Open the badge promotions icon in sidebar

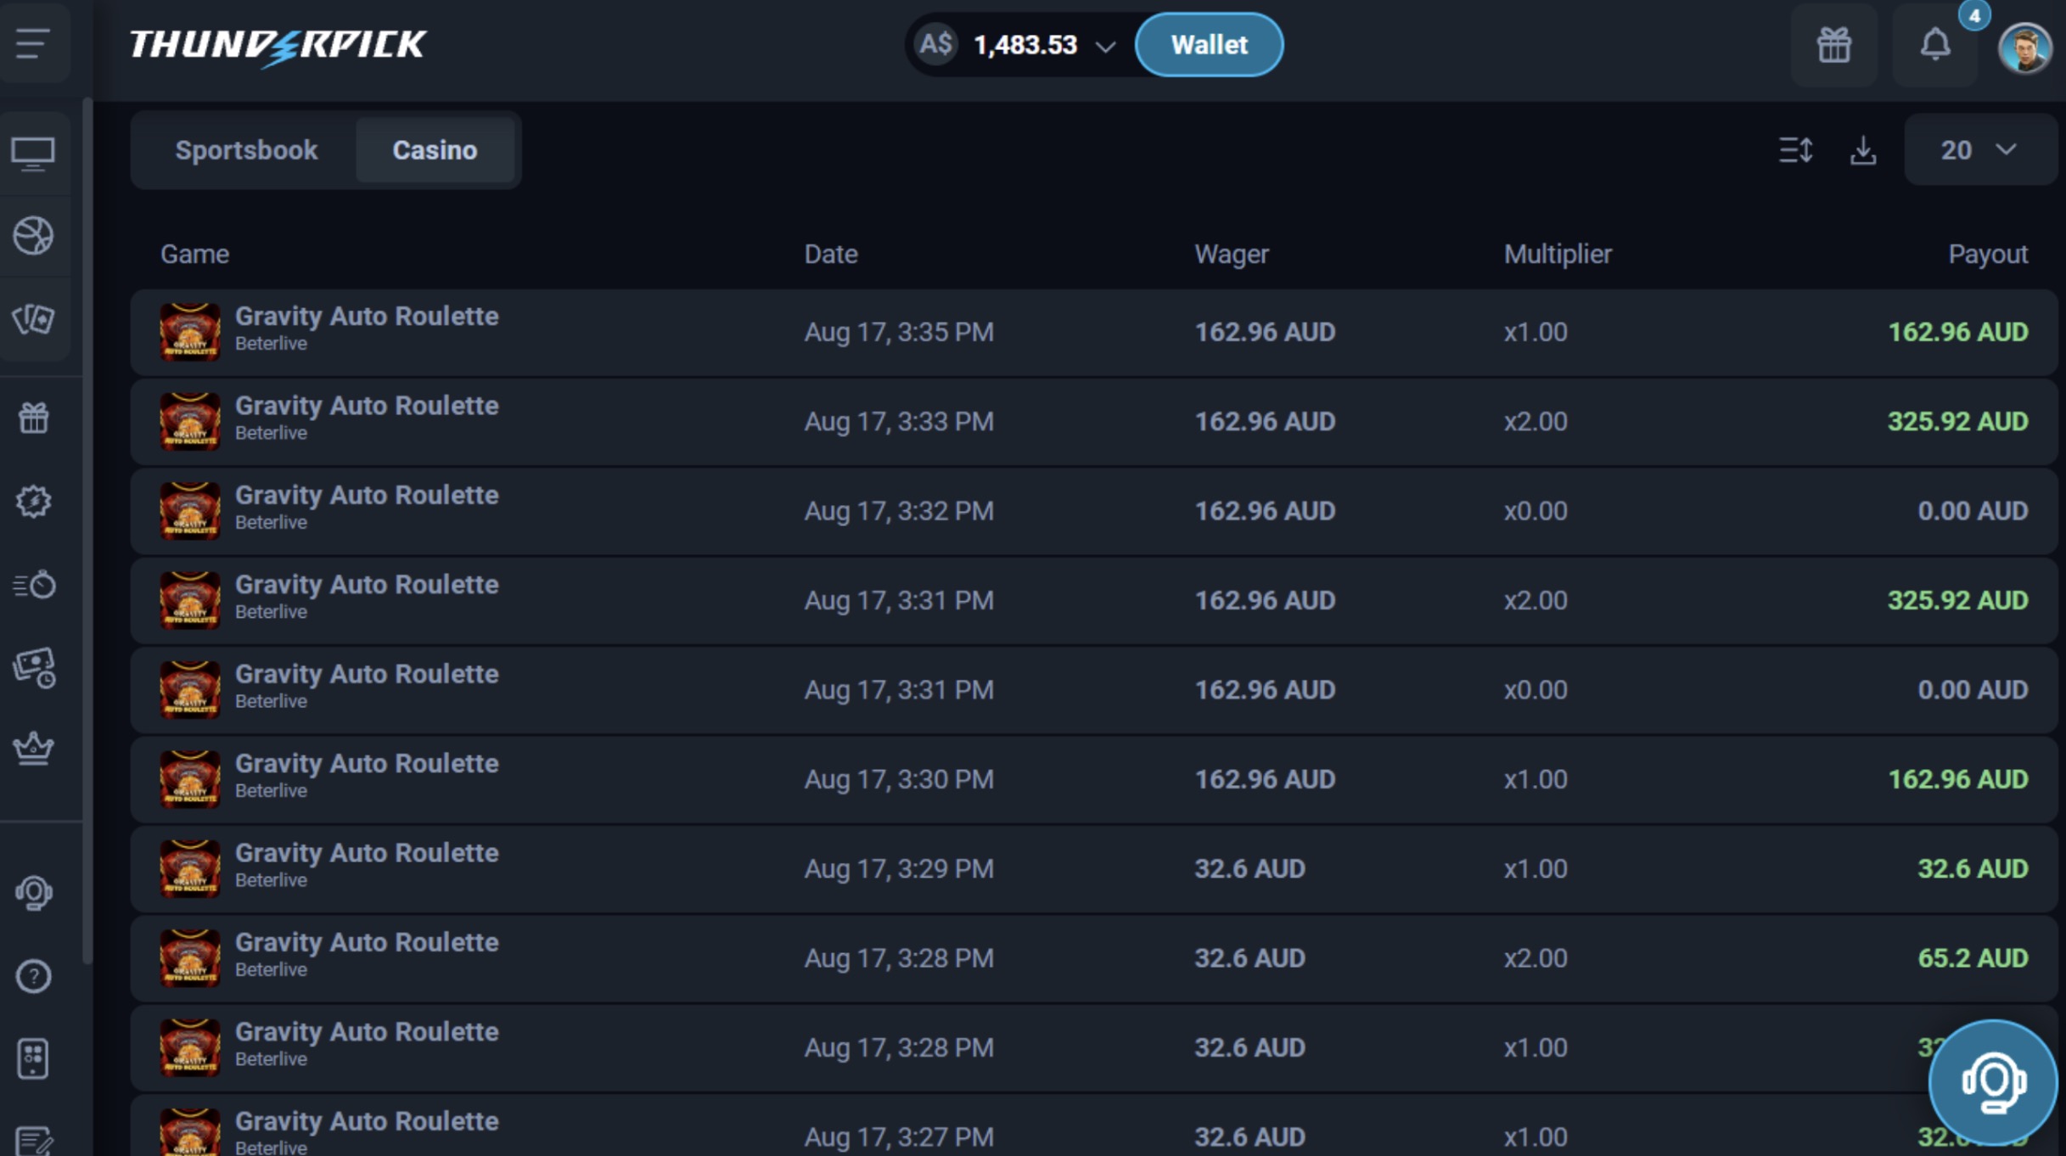click(33, 501)
